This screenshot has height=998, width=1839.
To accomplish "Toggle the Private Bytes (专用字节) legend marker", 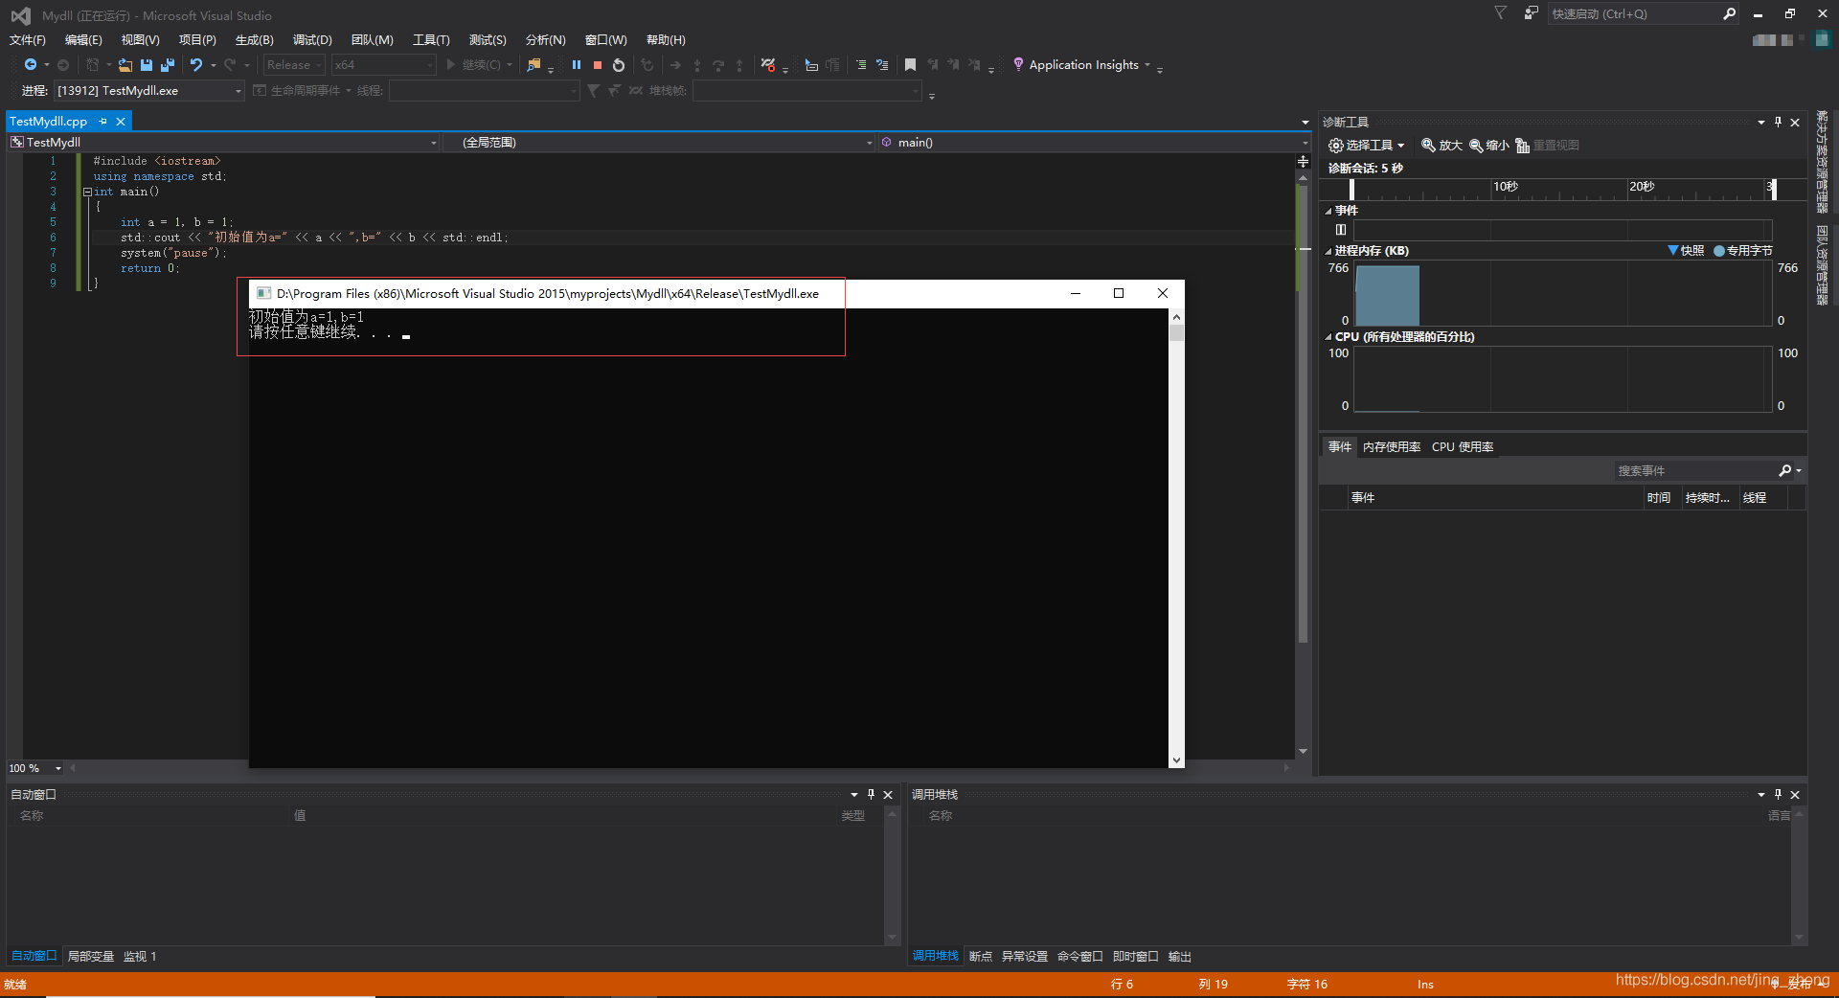I will pos(1718,250).
